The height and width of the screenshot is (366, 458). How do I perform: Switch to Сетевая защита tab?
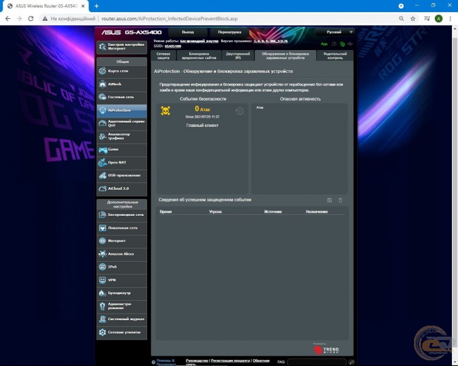coord(164,56)
